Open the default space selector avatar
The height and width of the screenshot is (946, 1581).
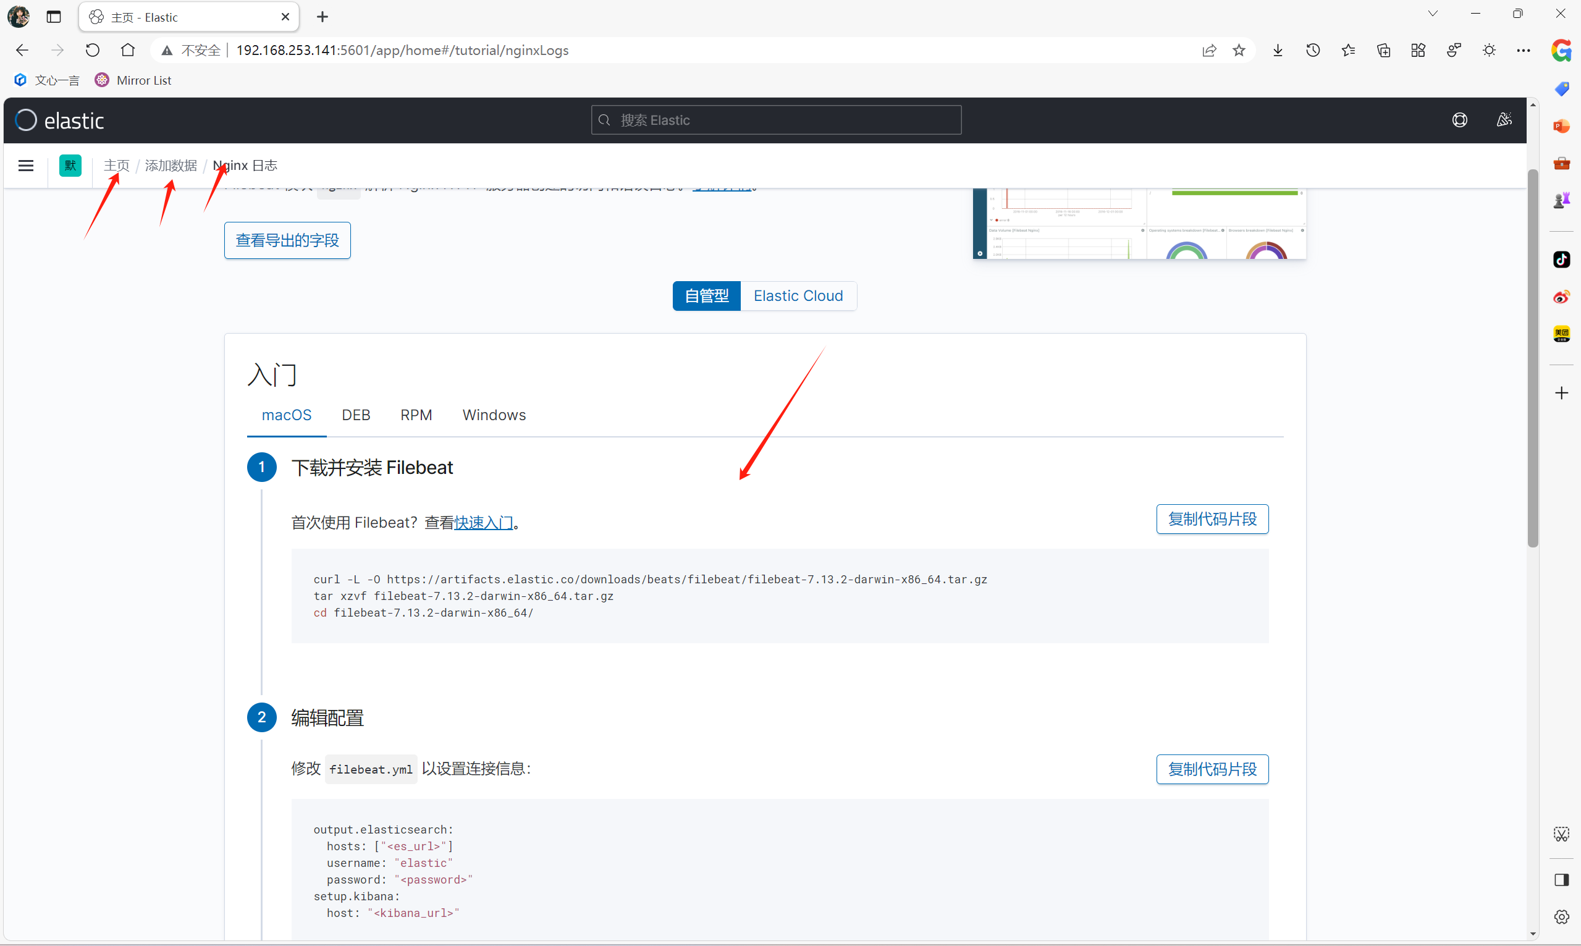(x=70, y=166)
